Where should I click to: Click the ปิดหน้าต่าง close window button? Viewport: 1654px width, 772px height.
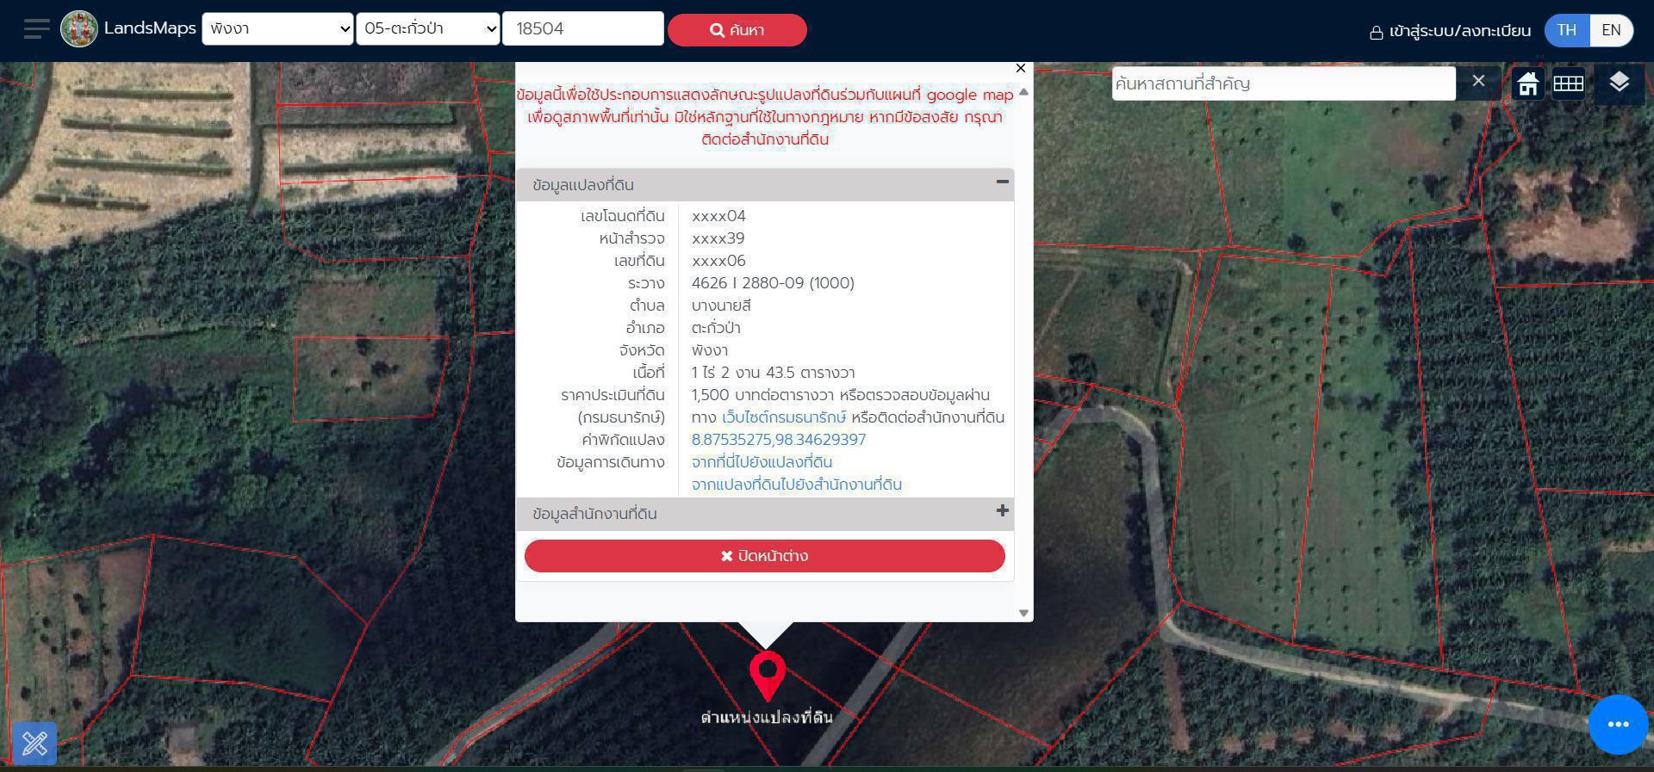[x=764, y=556]
